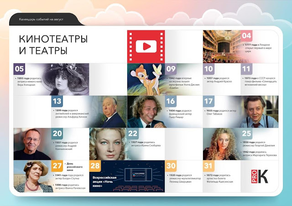Select the date badge 10

click(209, 69)
